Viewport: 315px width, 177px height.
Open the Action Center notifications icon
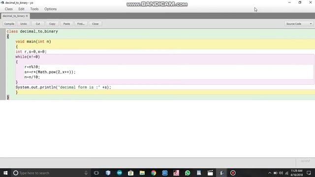pos(309,173)
